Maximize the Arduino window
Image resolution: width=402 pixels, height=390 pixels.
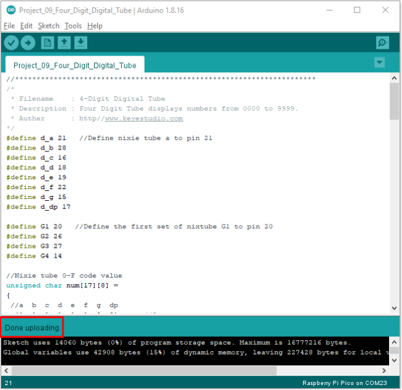[x=357, y=11]
